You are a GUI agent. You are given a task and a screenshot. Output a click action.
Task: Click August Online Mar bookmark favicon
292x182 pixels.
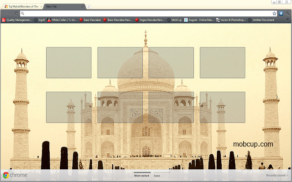click(186, 20)
